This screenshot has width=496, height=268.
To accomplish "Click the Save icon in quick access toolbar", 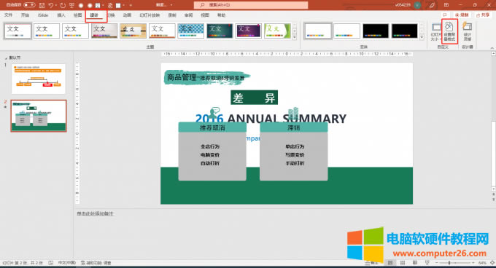I will tap(42, 5).
